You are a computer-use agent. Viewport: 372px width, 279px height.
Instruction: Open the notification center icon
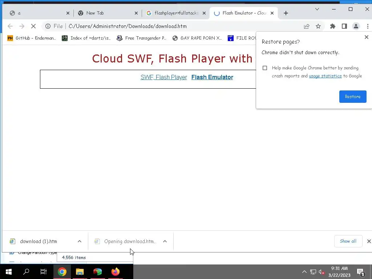tap(361, 272)
